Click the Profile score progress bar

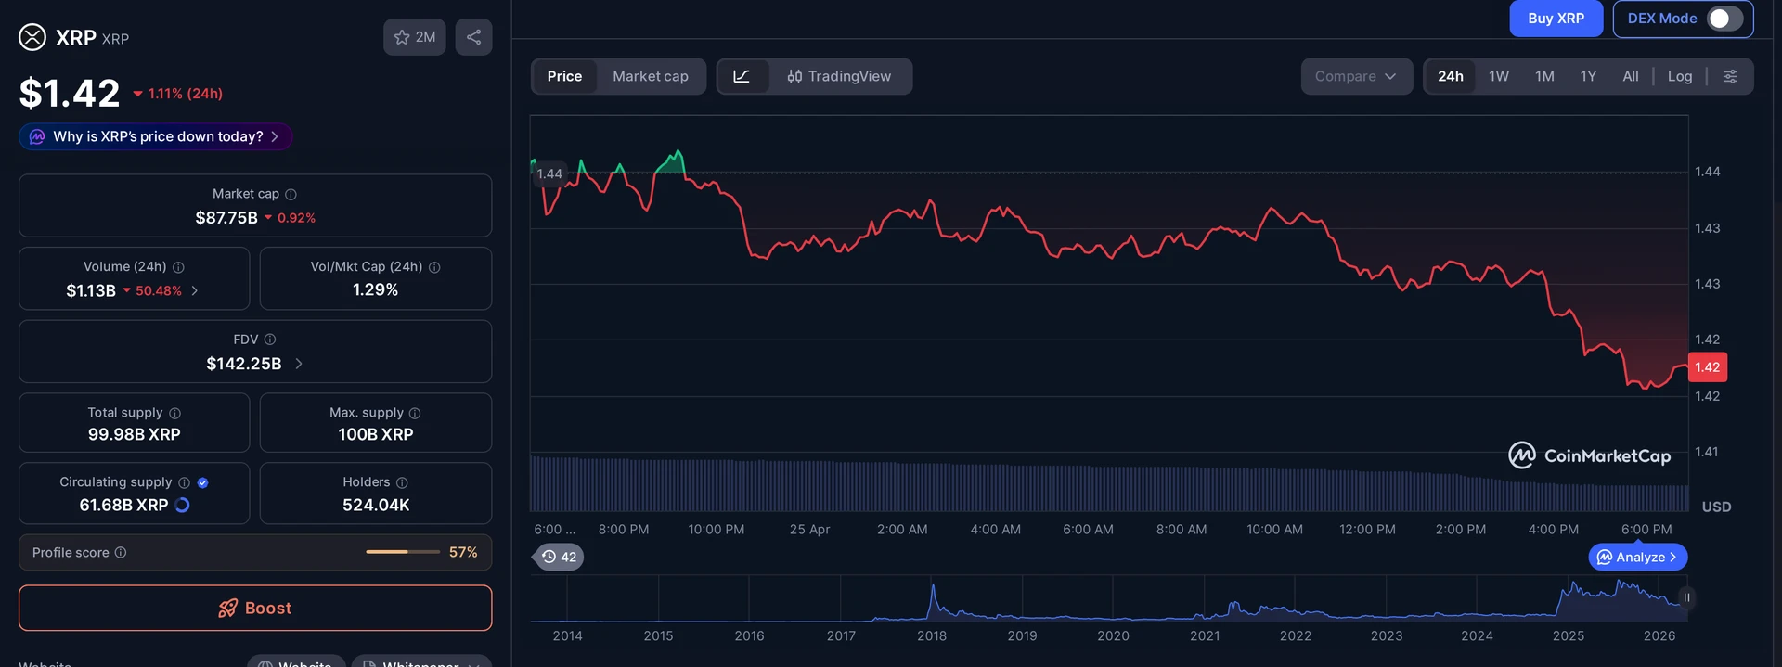tap(403, 552)
